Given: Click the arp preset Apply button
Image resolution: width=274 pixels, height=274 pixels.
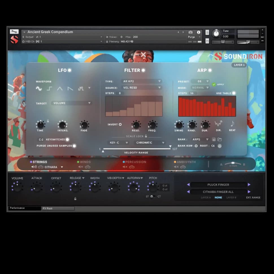Looking at the screenshot, I should click(x=214, y=84).
